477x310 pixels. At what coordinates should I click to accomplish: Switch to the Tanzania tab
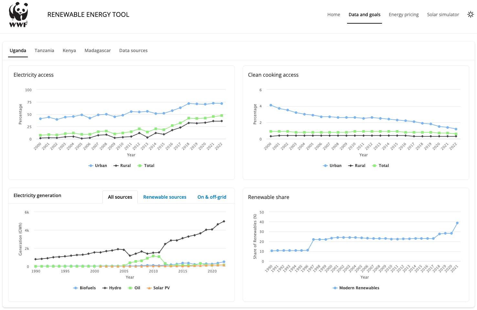coord(44,50)
